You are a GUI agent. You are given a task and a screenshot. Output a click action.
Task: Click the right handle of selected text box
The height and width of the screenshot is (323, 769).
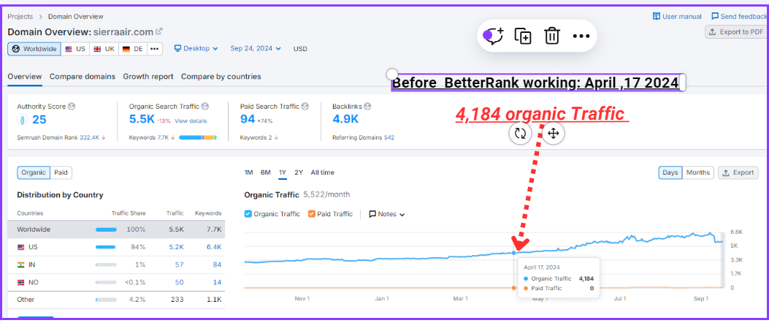[x=682, y=83]
